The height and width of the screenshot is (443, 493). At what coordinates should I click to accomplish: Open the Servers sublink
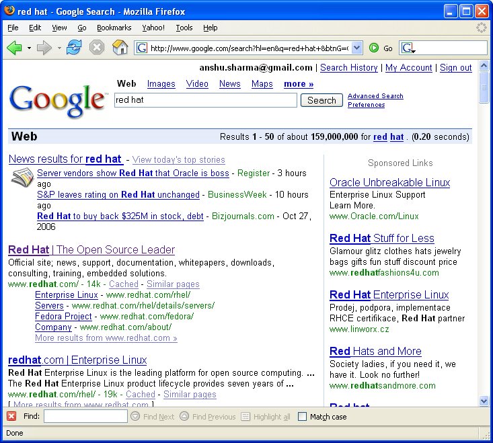49,306
